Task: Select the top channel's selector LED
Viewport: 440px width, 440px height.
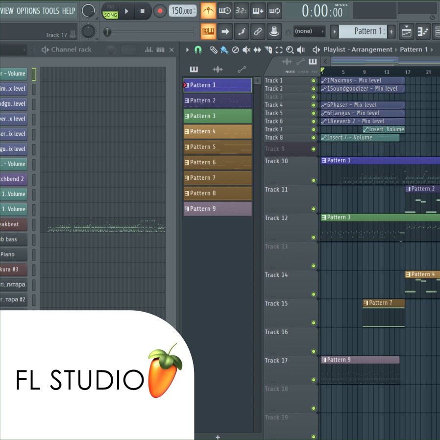Action: point(34,74)
